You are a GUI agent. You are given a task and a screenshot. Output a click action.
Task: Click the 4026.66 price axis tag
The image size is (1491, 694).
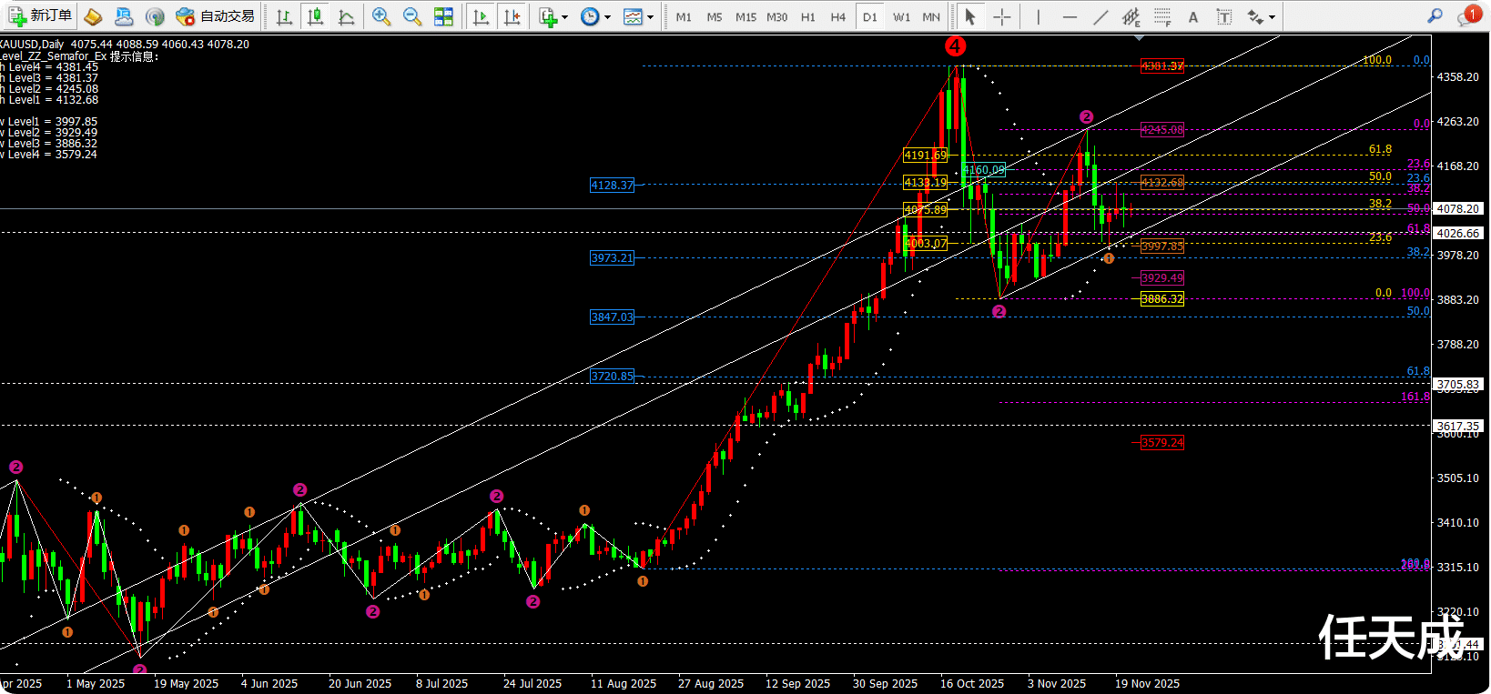pos(1458,234)
